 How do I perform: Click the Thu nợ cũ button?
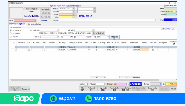(x=26, y=89)
